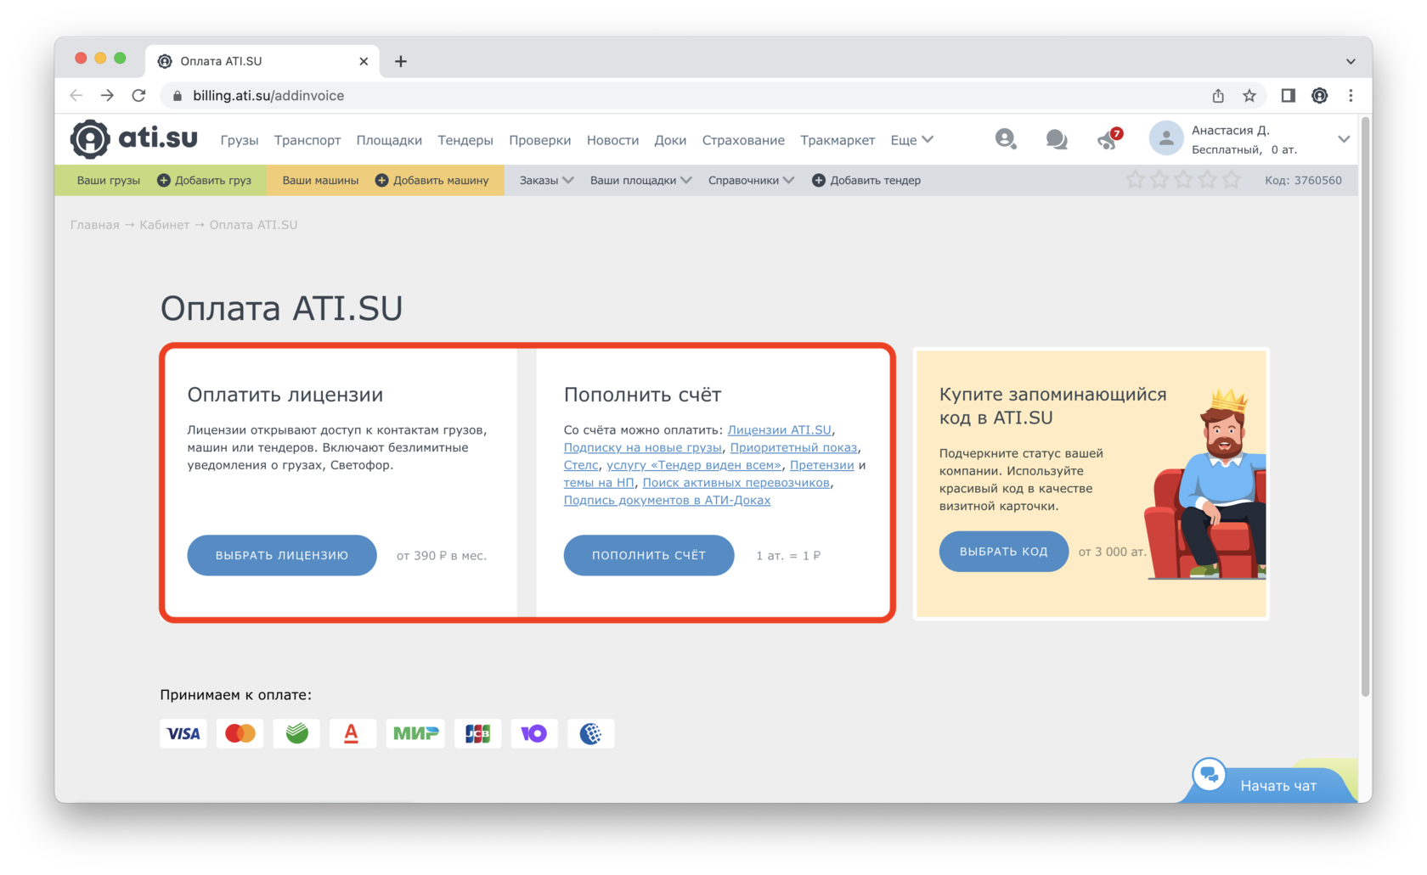Viewport: 1427px width, 875px height.
Task: Open the Доки menu item
Action: [670, 140]
